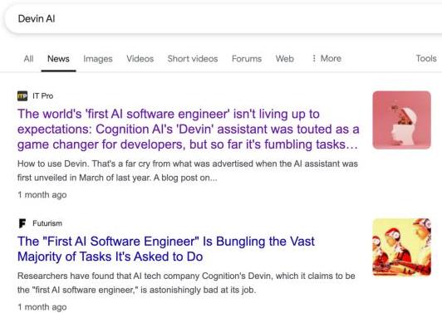Screen dimensions: 442x313
Task: Click the snippet starting "How to use Devin"
Action: pos(188,171)
